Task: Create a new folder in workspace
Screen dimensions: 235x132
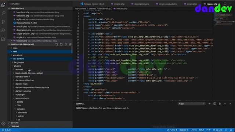Action: click(61, 44)
